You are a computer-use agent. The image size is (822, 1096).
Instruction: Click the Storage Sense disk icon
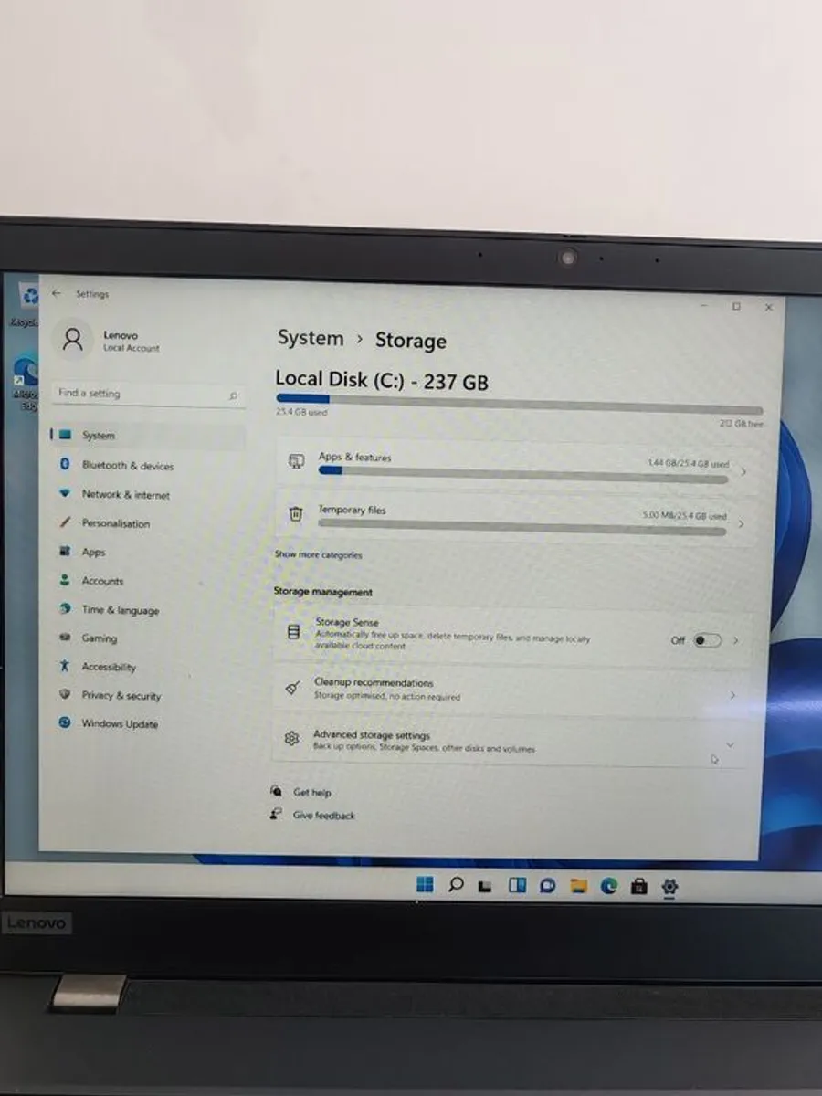(294, 631)
